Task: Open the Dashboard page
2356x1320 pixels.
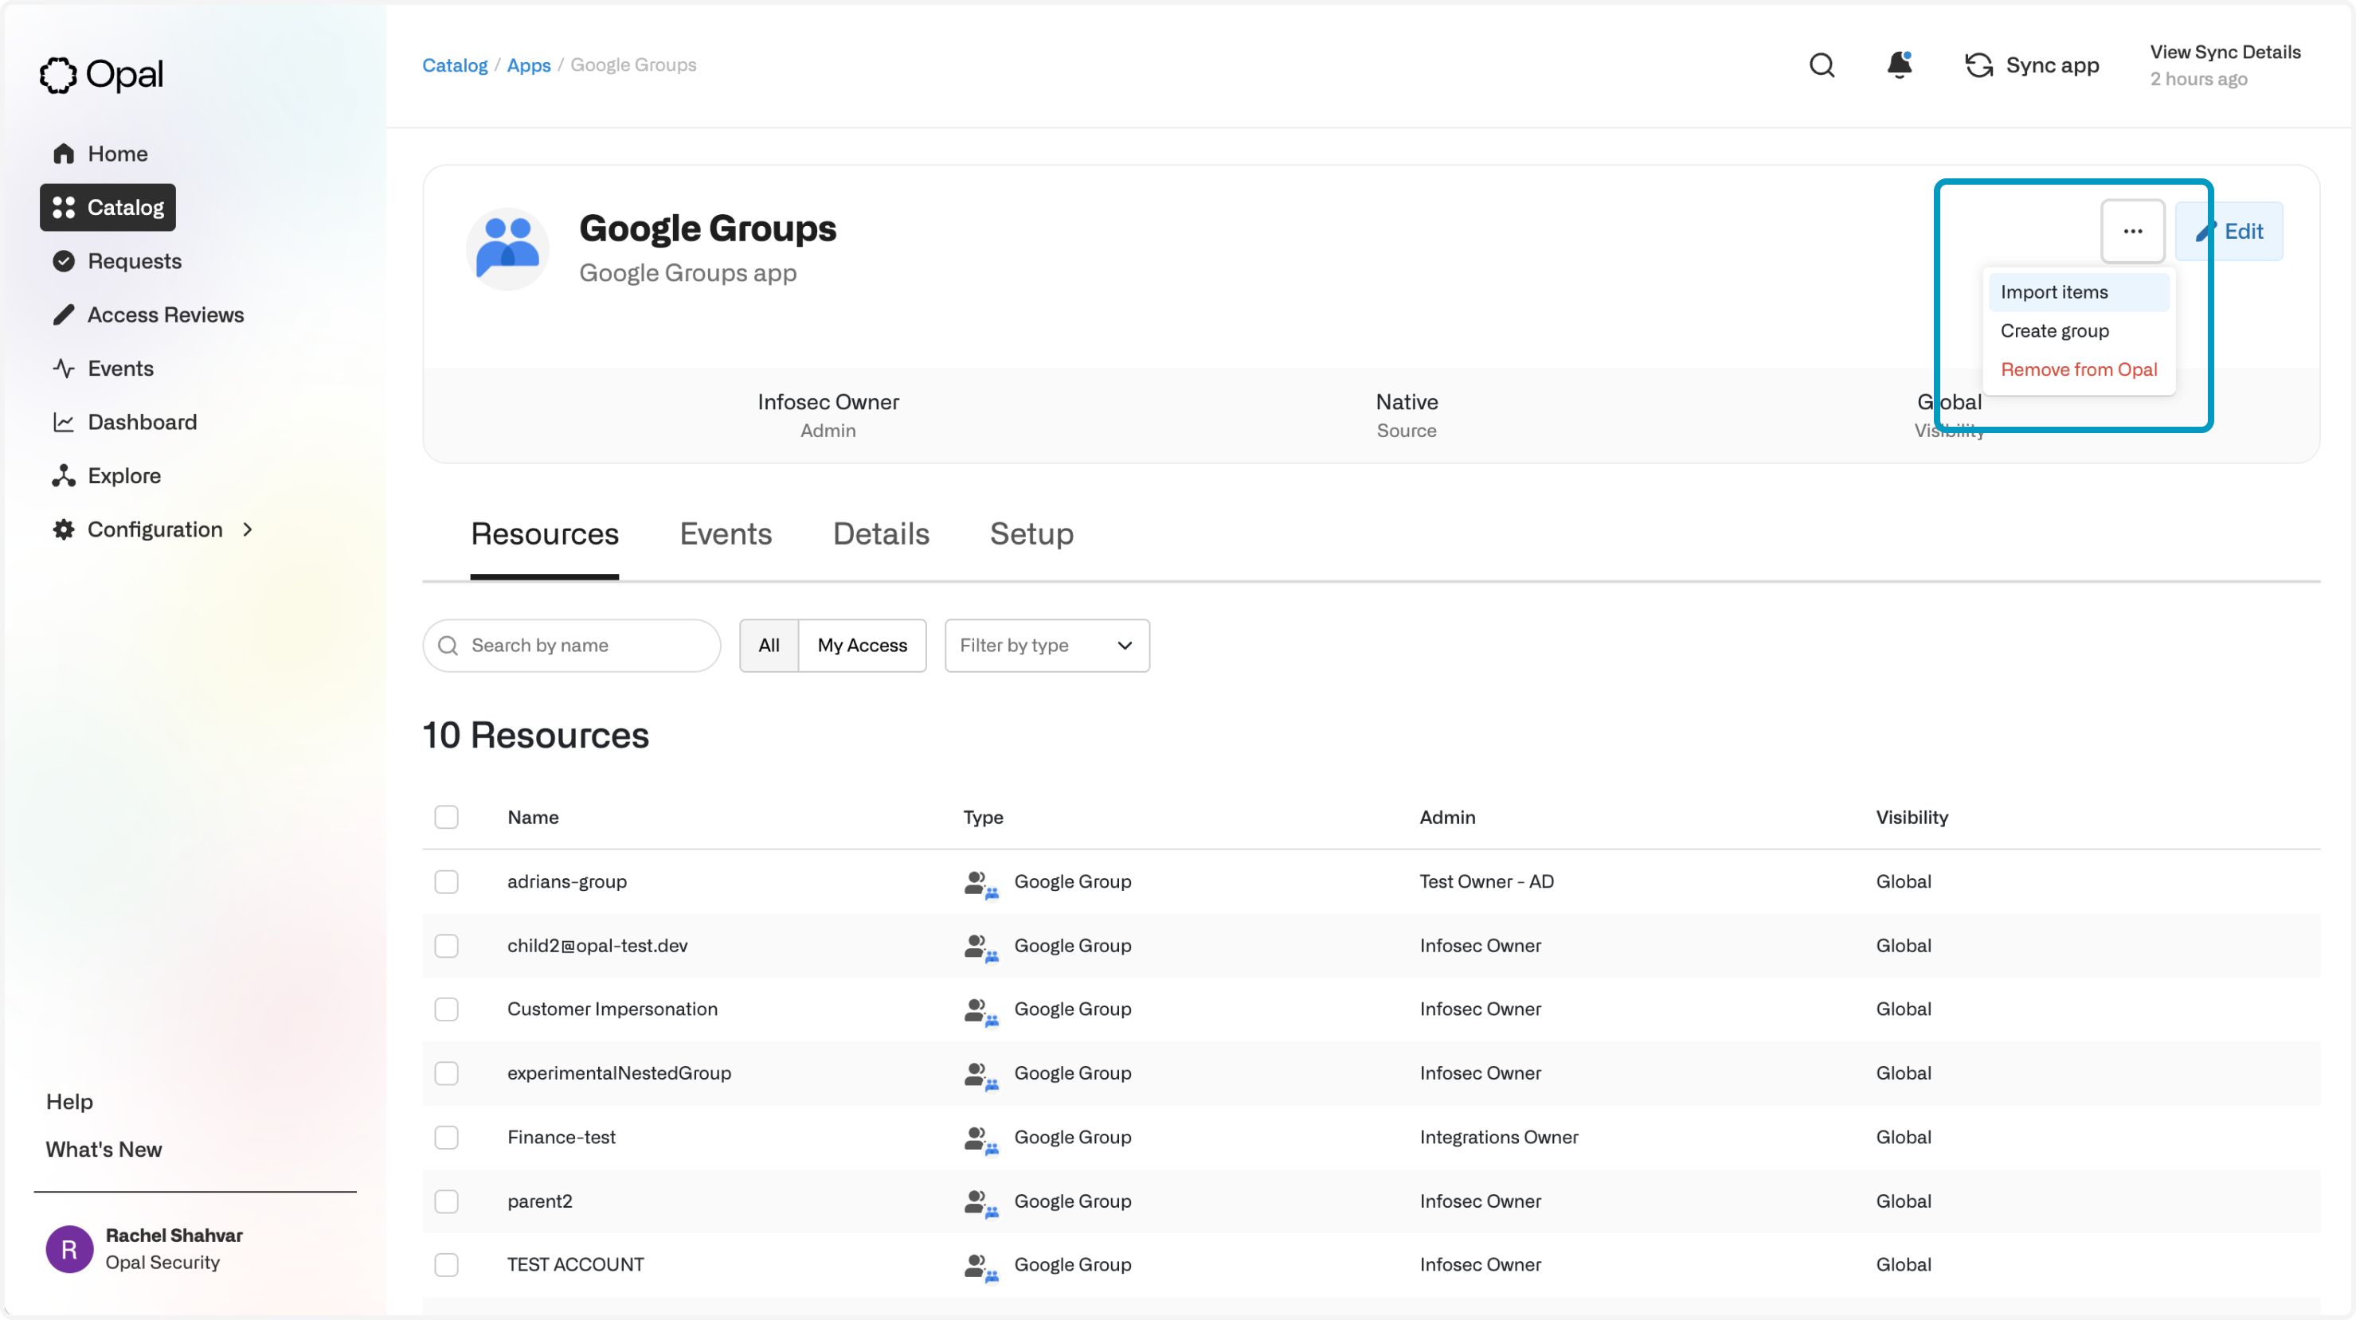Action: pyautogui.click(x=124, y=422)
